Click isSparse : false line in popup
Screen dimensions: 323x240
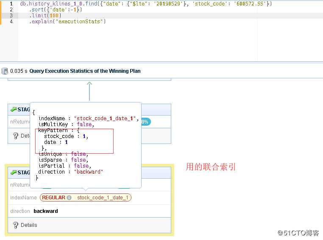click(63, 160)
